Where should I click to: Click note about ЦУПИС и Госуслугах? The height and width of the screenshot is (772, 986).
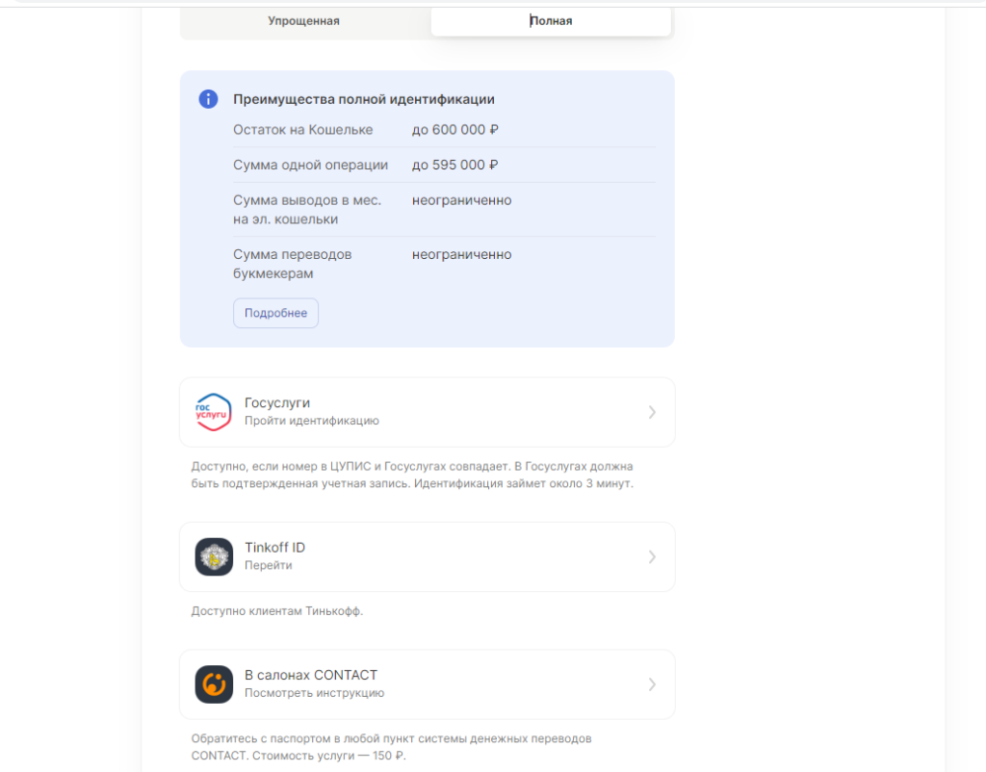[x=412, y=475]
